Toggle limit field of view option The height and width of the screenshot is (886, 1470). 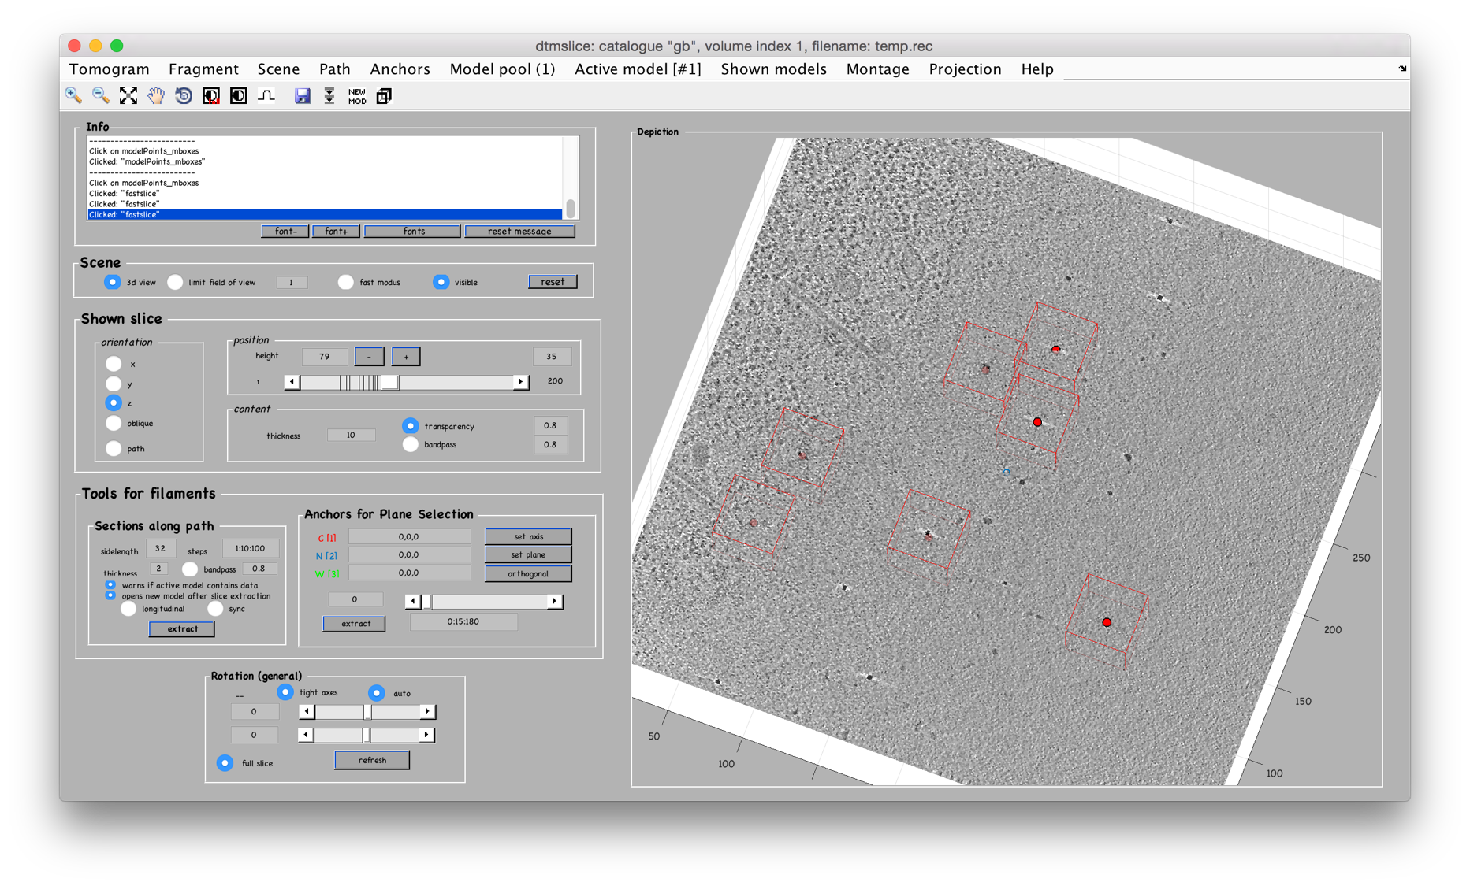click(x=175, y=282)
